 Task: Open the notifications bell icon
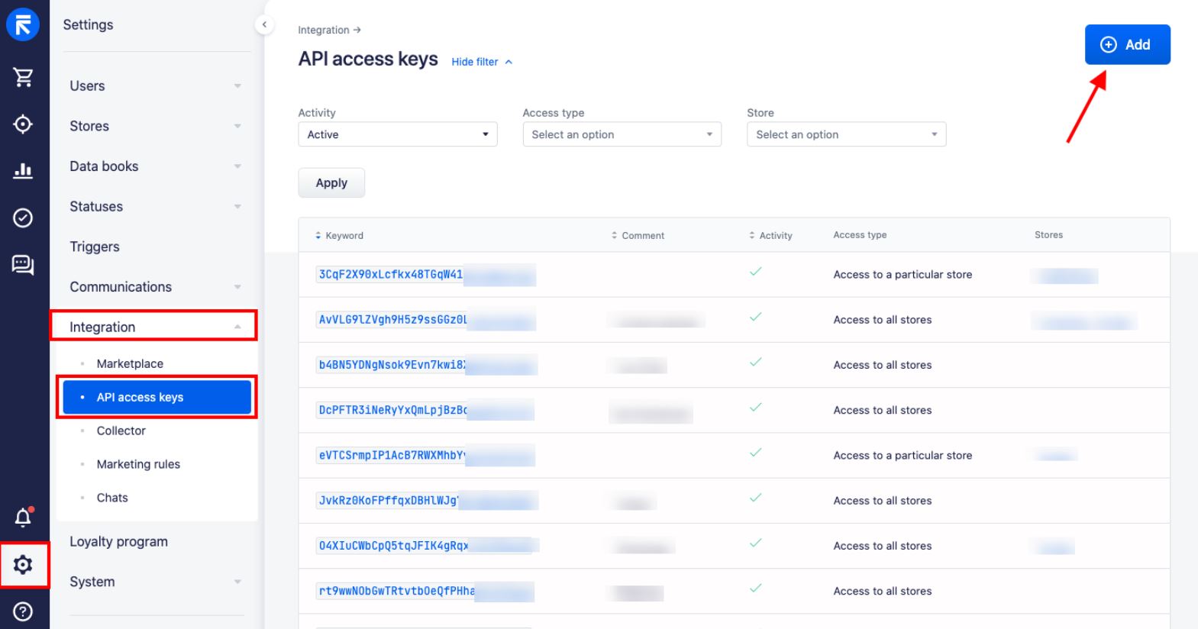tap(23, 518)
